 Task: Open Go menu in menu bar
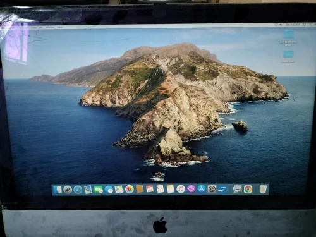tap(41, 28)
